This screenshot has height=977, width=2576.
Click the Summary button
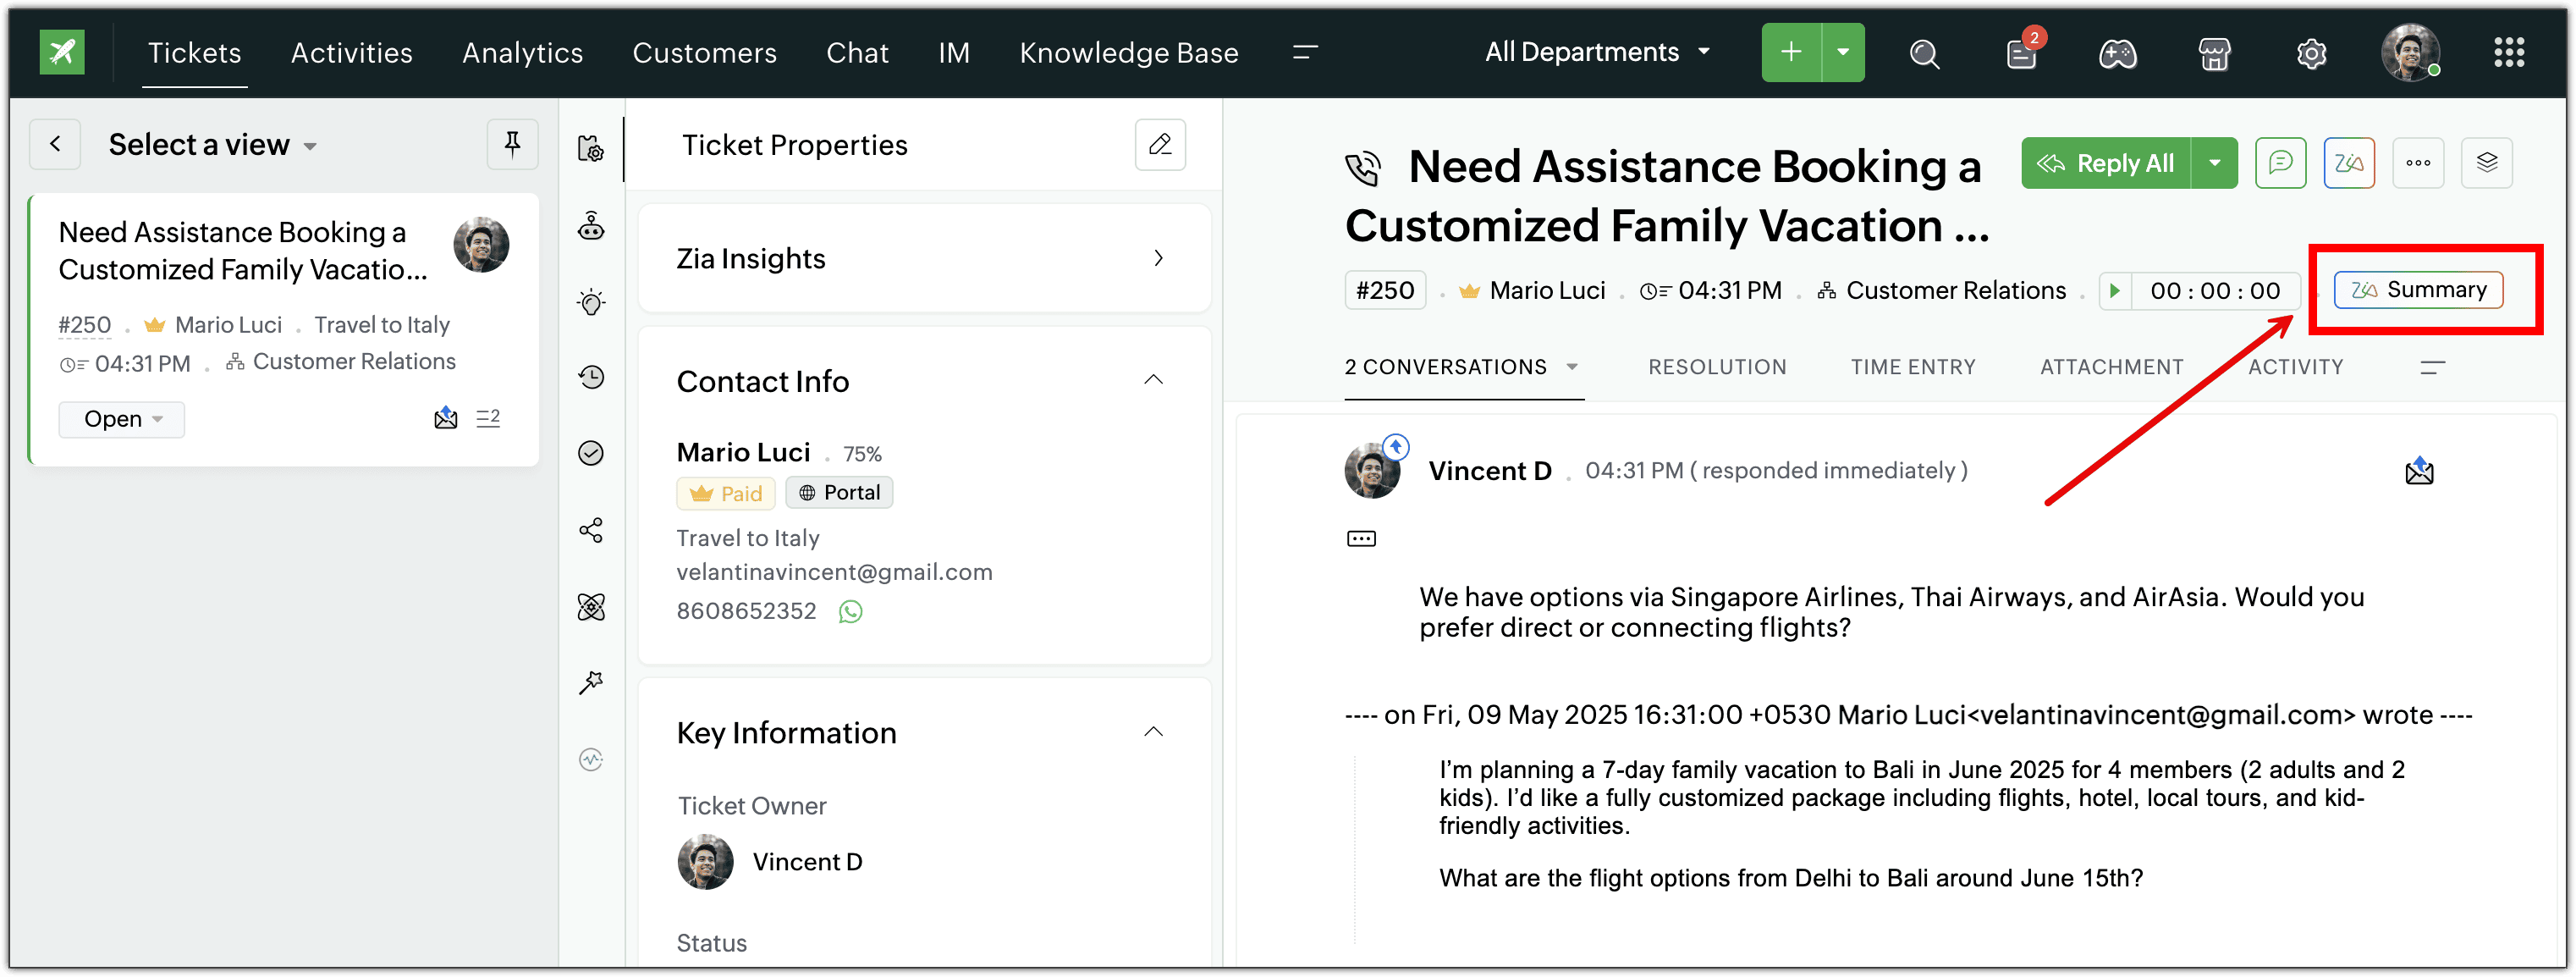pyautogui.click(x=2418, y=290)
